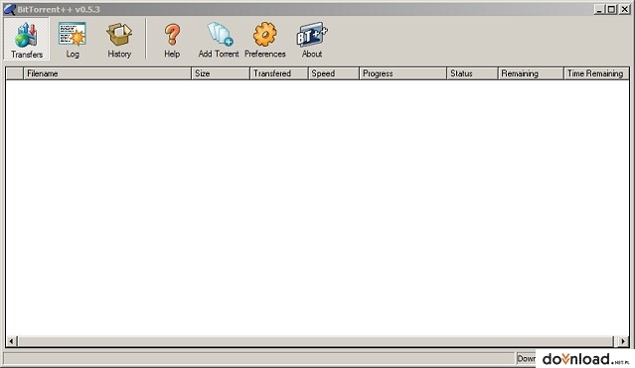The image size is (635, 368).
Task: Click the horizontal scrollbar track
Action: (x=316, y=341)
